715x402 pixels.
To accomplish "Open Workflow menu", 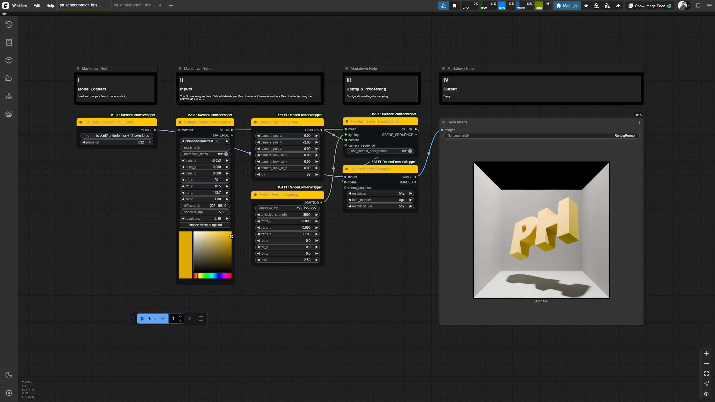I will pos(20,6).
